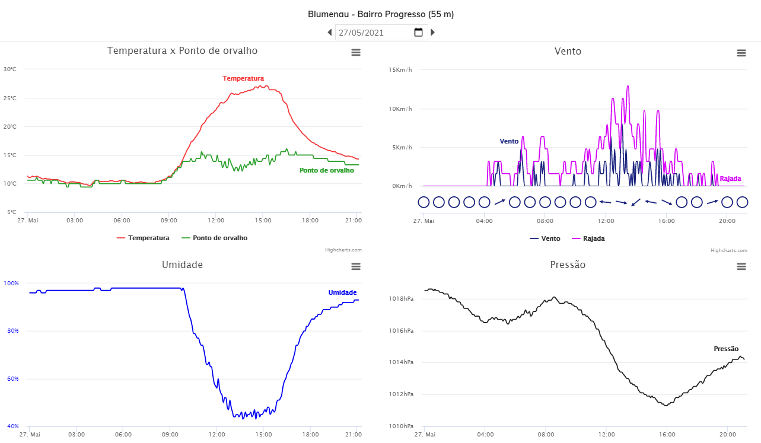Open the Umidade chart hamburger menu
The image size is (761, 443).
point(356,267)
